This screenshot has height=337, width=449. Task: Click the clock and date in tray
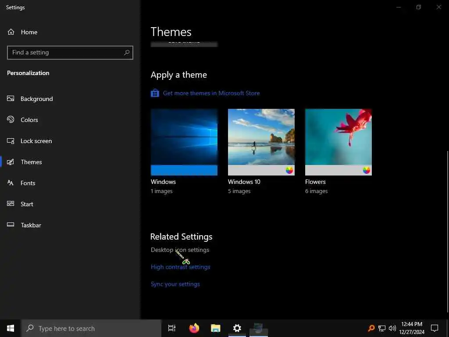411,328
